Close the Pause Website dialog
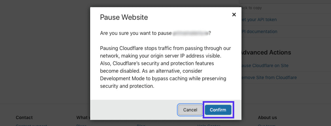The image size is (331, 126). tap(234, 14)
